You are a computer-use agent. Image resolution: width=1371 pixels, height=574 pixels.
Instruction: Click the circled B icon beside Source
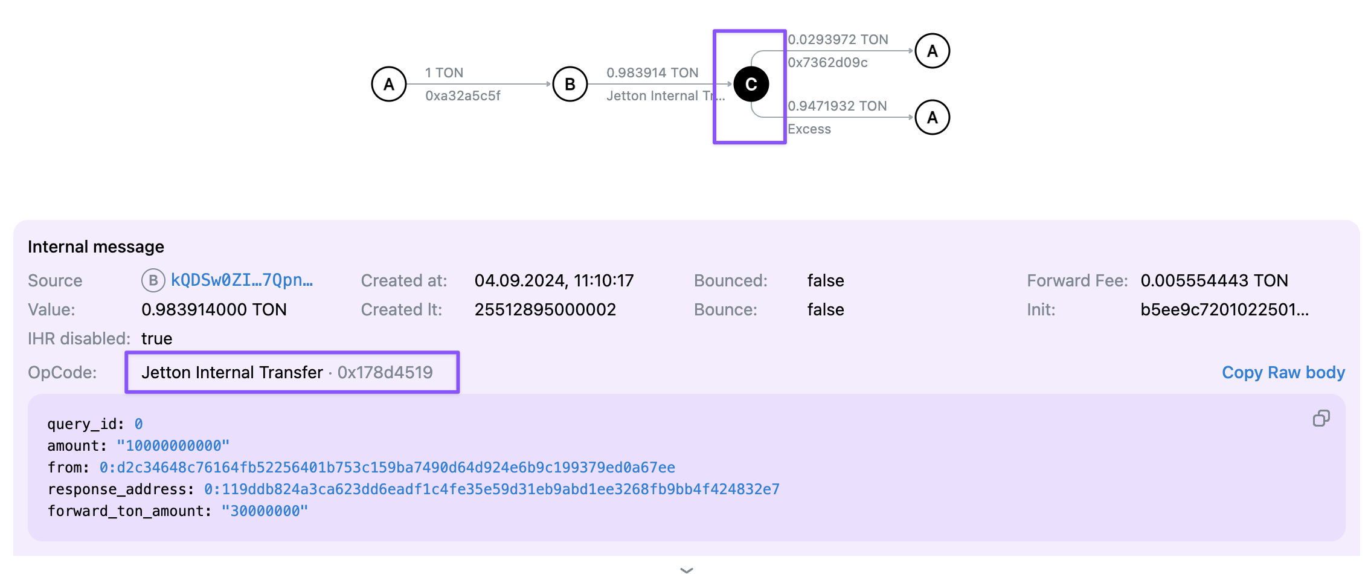pos(153,280)
